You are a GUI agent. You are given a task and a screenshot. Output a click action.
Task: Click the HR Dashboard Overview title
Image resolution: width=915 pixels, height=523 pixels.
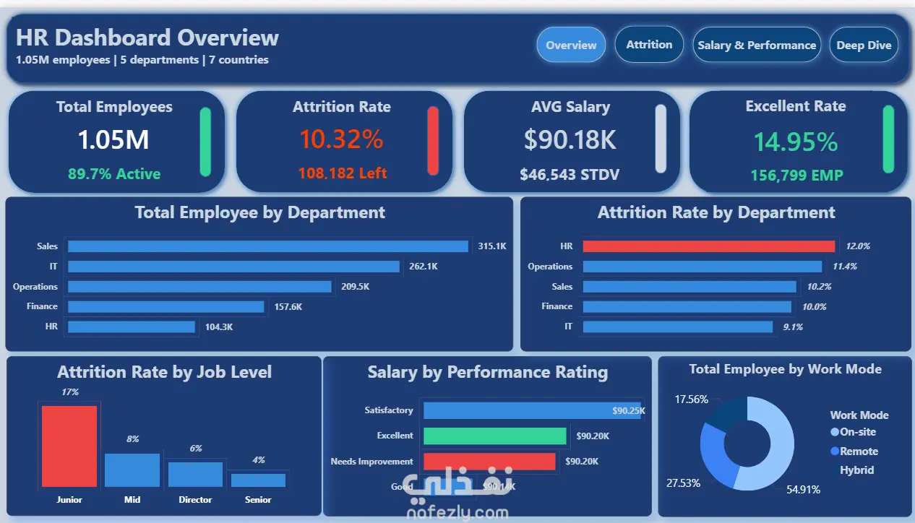(x=147, y=38)
